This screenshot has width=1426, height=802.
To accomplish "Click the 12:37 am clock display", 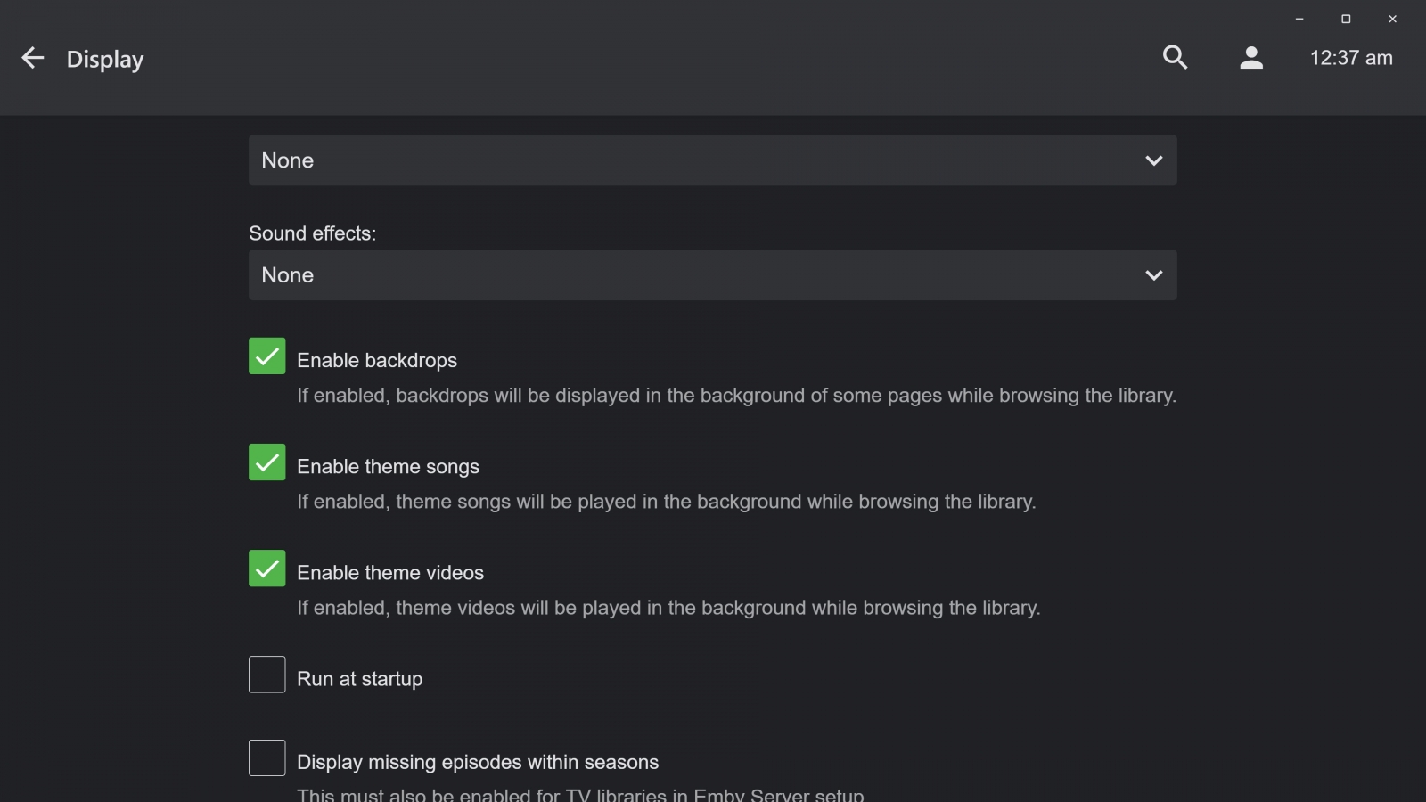I will tap(1350, 58).
